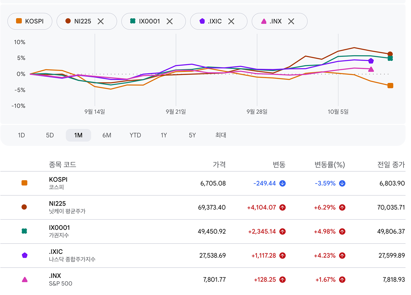Open the IX0001 가권지수 row

(x=203, y=232)
